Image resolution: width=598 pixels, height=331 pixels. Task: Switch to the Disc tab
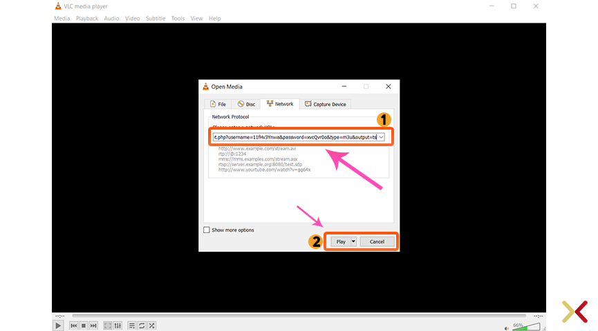coord(246,104)
